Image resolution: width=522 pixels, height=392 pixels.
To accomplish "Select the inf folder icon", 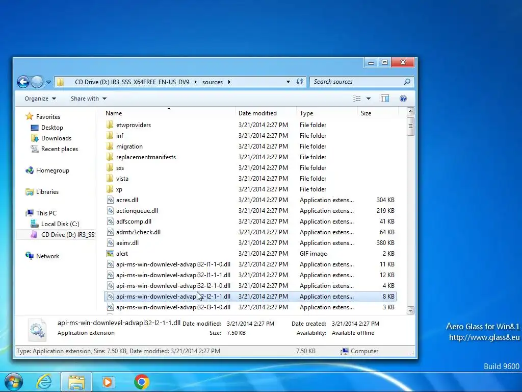I will (110, 136).
